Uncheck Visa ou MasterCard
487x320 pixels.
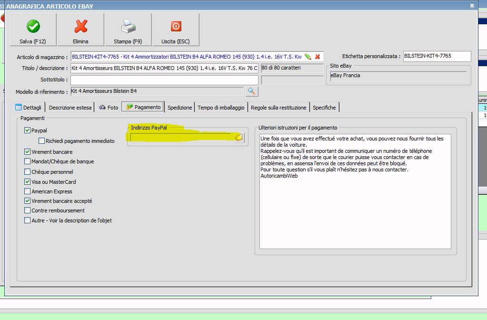[27, 181]
